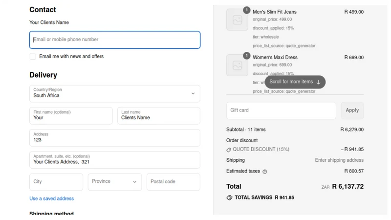Click the Enter shipping address text

[x=339, y=160]
